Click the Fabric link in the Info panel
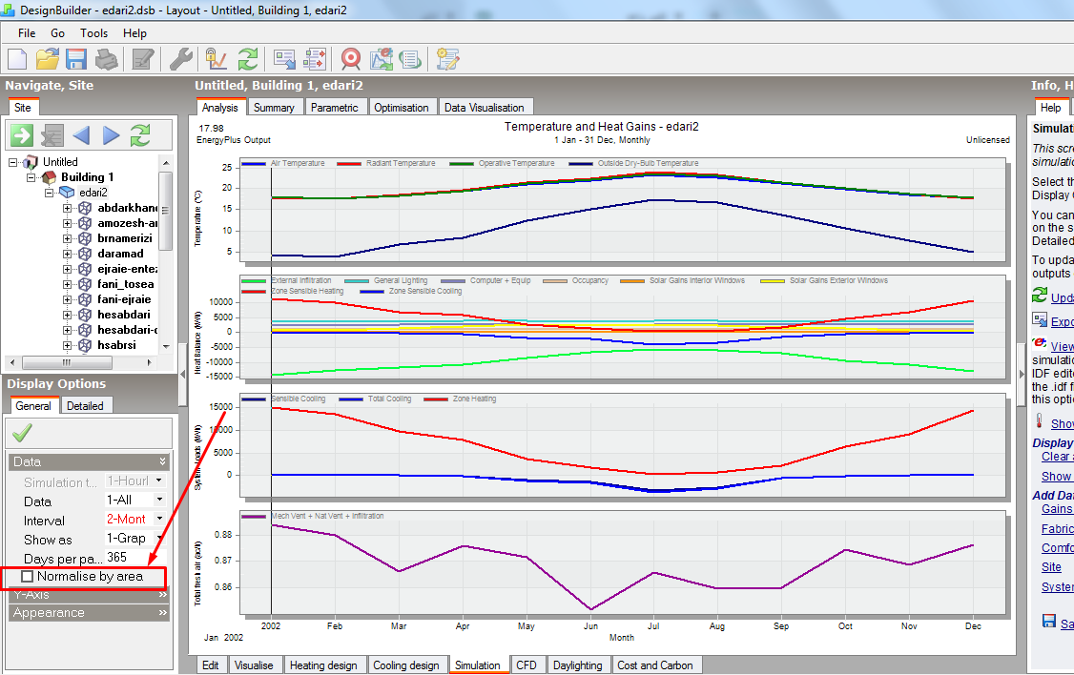This screenshot has width=1074, height=675. pos(1058,528)
